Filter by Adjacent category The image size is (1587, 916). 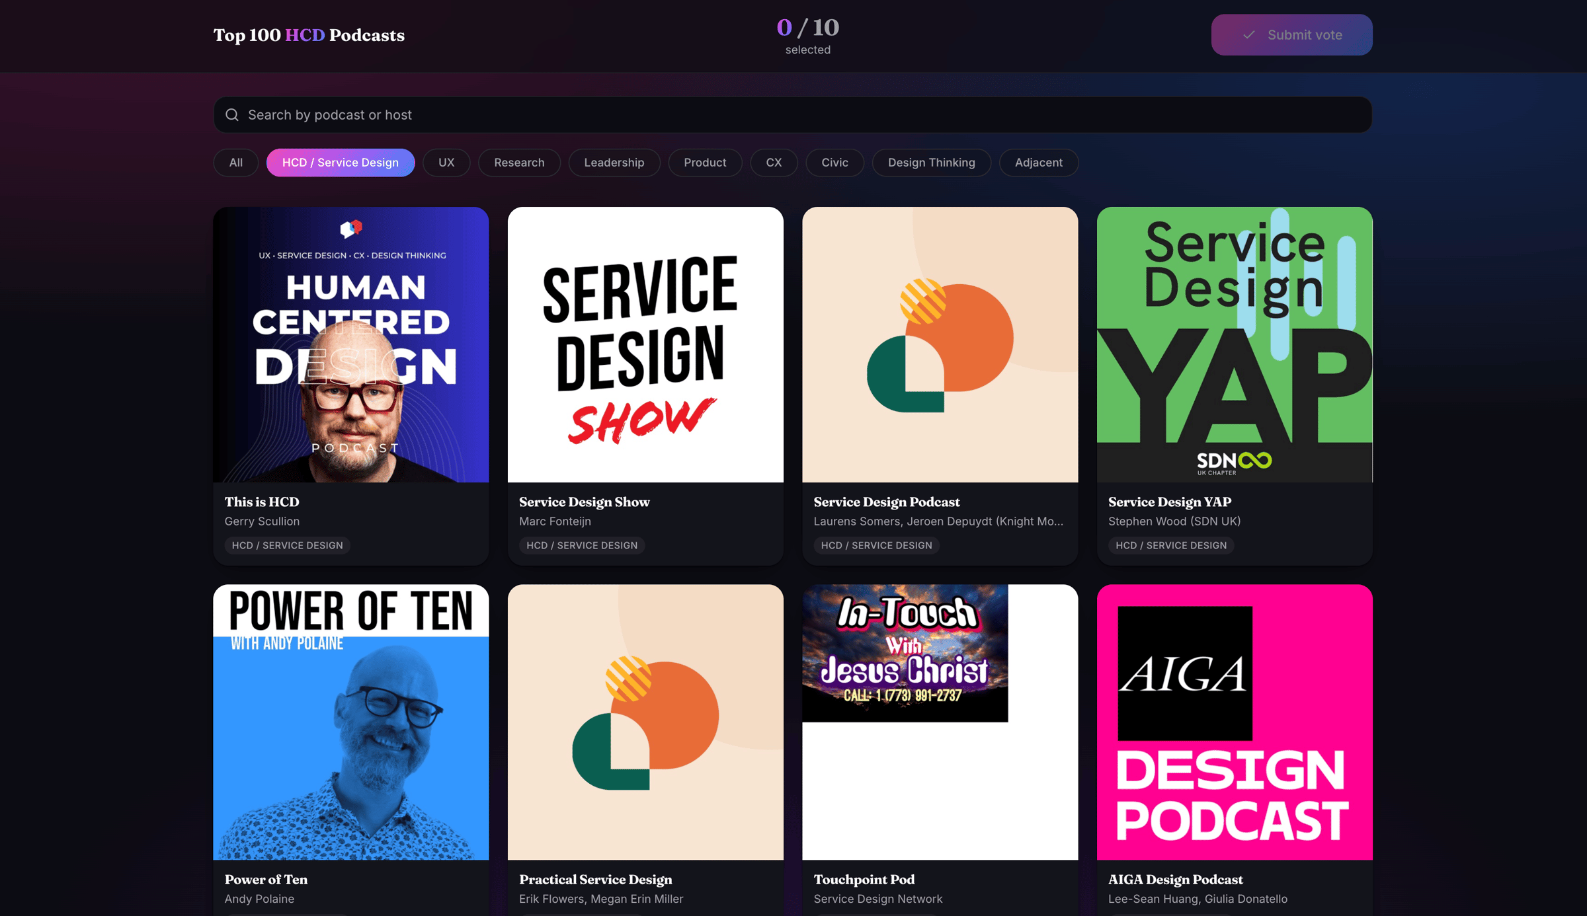tap(1039, 163)
